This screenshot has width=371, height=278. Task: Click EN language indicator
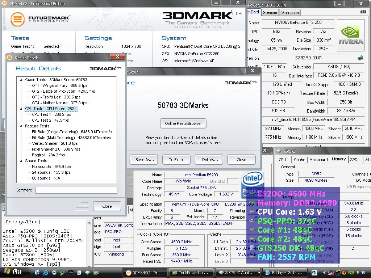[x=314, y=273]
